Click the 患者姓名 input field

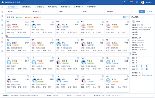coord(49,12)
